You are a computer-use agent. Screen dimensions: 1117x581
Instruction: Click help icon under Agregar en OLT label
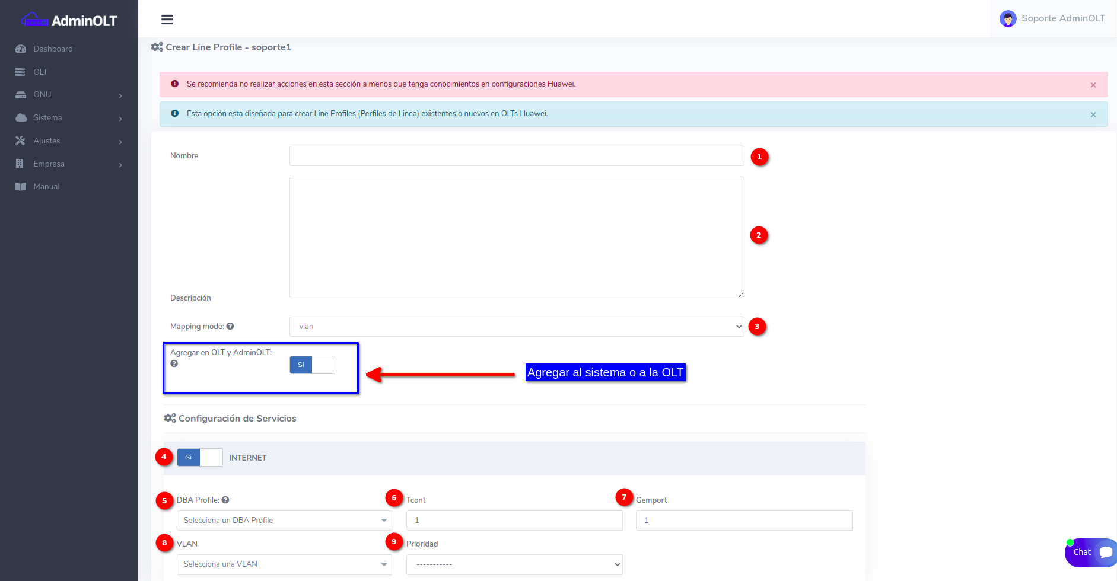(x=174, y=363)
